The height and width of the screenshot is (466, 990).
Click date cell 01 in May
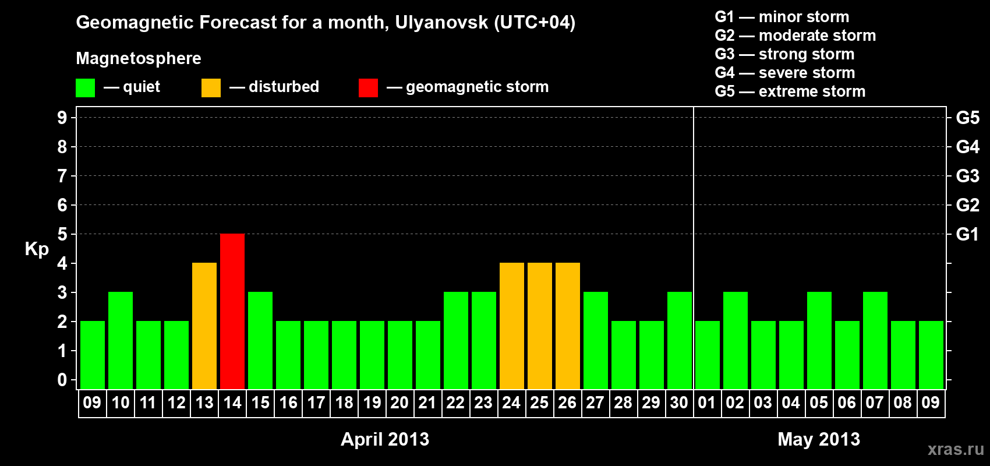[707, 403]
